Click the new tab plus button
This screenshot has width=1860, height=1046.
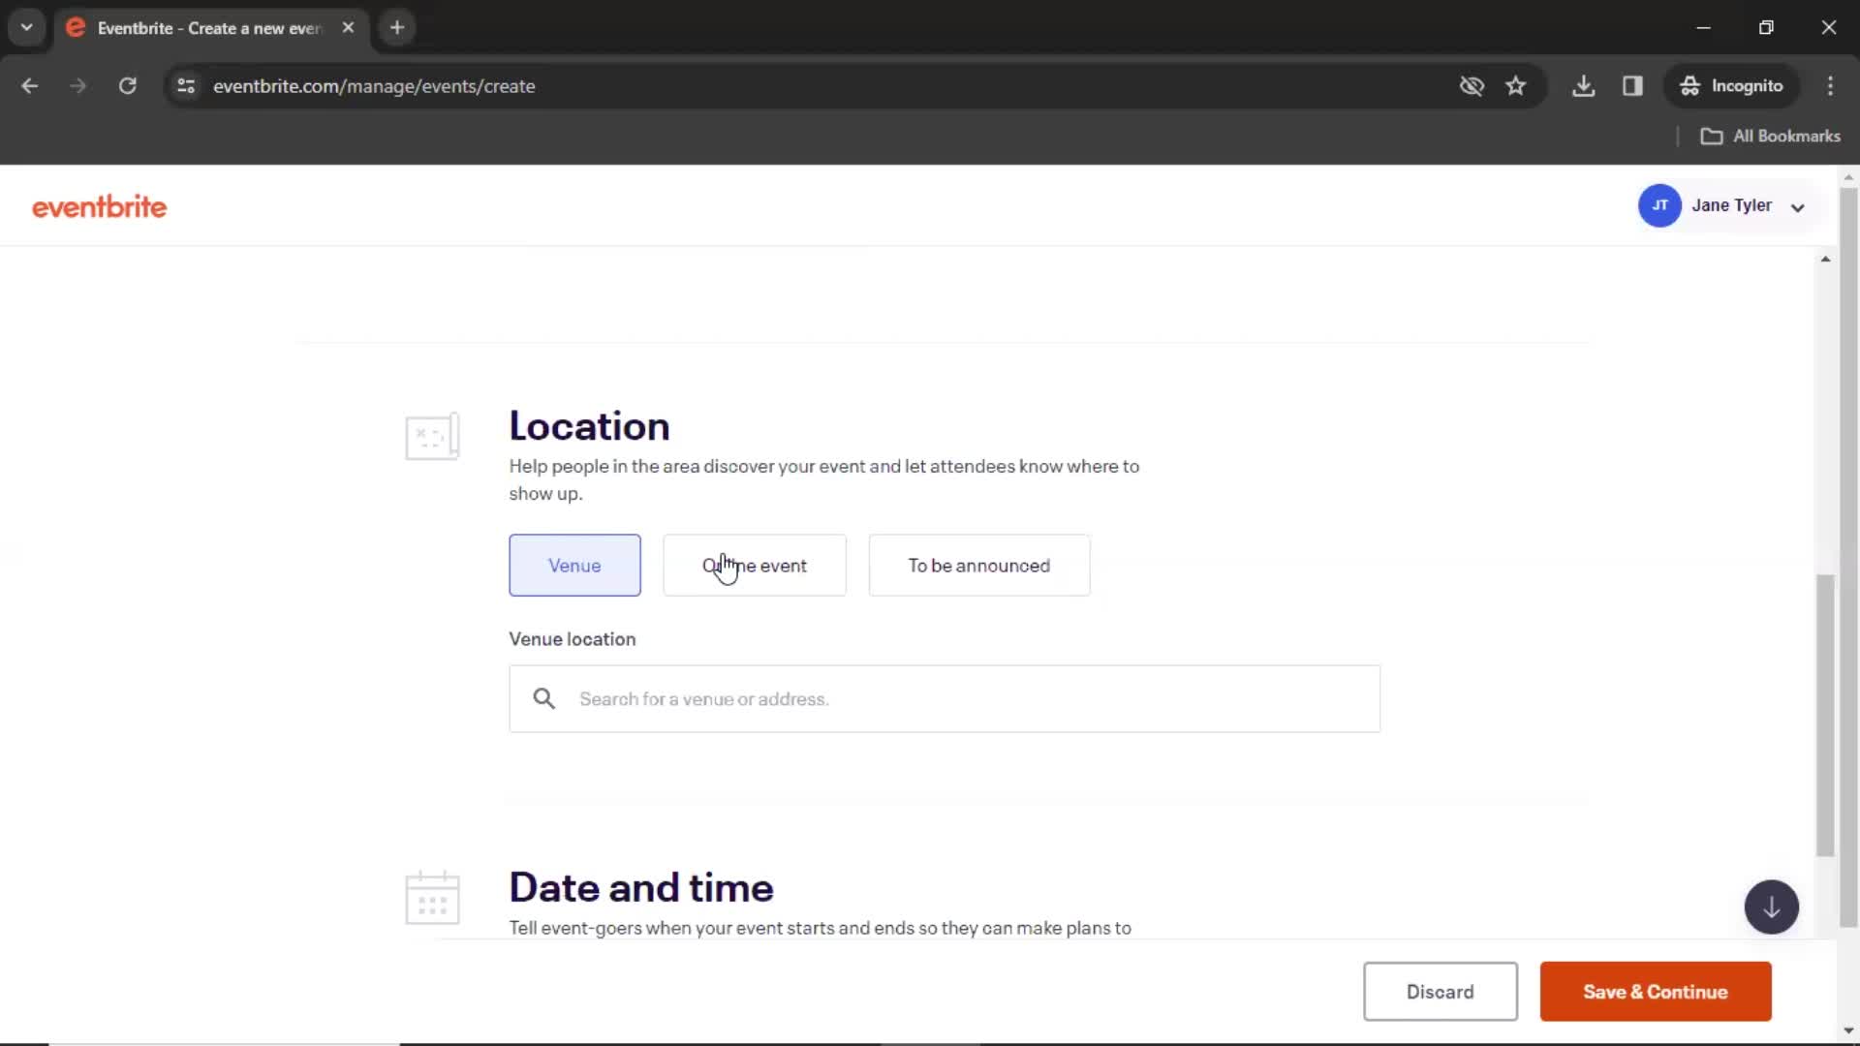point(397,28)
